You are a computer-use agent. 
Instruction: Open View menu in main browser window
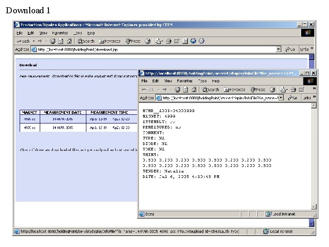(43, 33)
